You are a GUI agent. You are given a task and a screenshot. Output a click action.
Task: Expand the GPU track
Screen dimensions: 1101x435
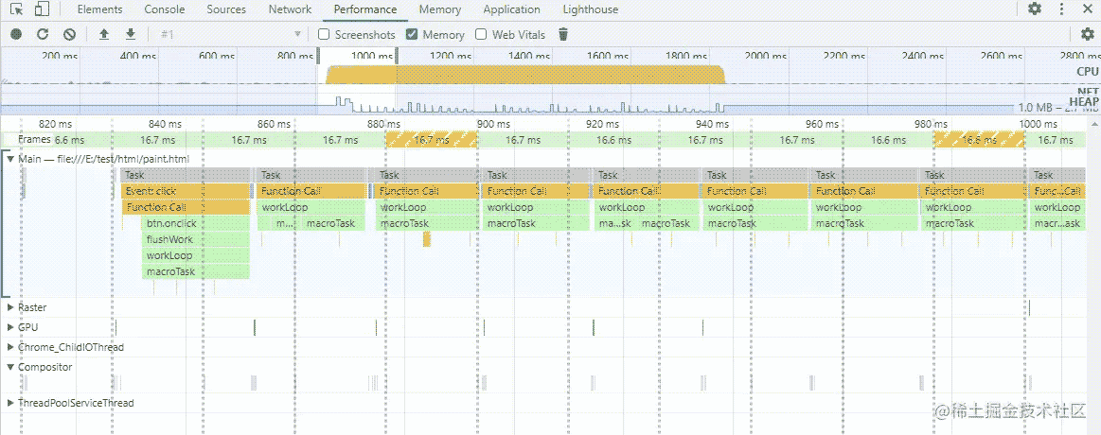pos(10,326)
